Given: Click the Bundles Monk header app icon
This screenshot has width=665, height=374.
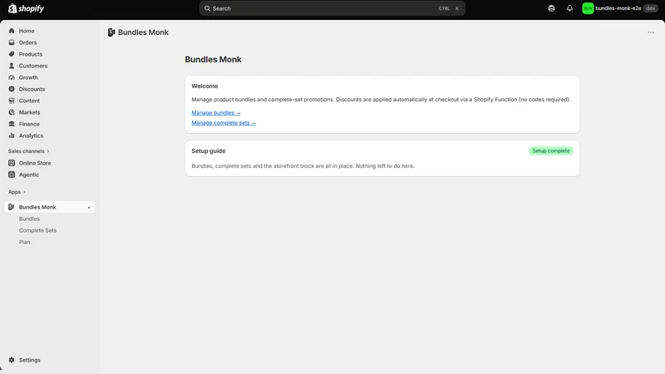Looking at the screenshot, I should [111, 32].
